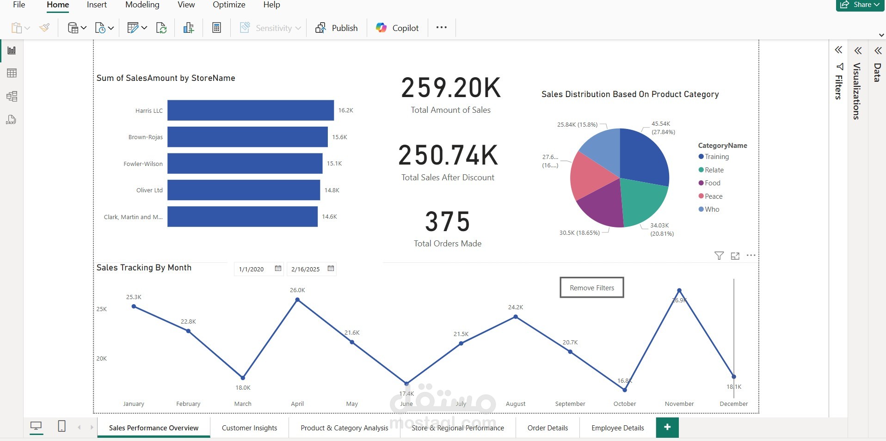Go to Product & Category Analysis page
886x441 pixels.
point(345,428)
